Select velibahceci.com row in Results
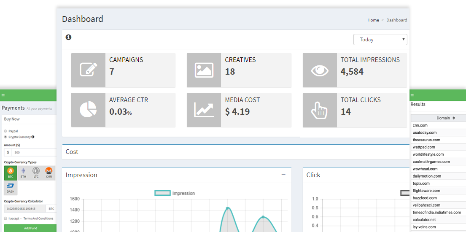This screenshot has height=232, width=466. (438, 205)
